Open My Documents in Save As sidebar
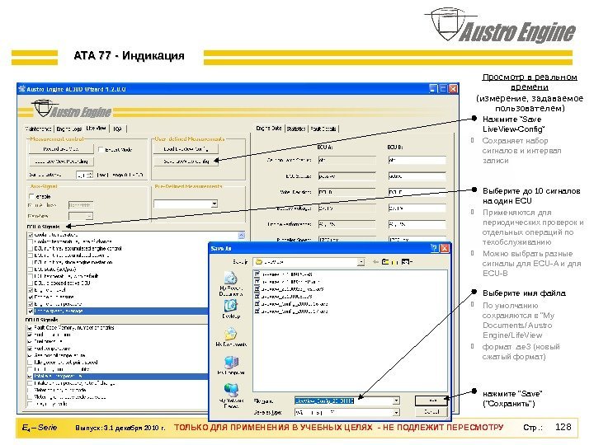The image size is (594, 445). (x=231, y=338)
